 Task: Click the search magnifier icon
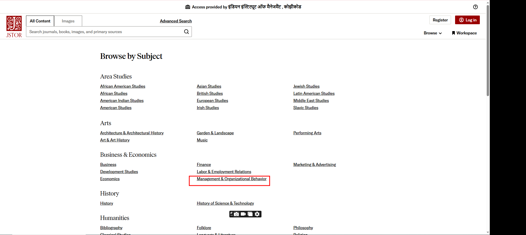186,32
